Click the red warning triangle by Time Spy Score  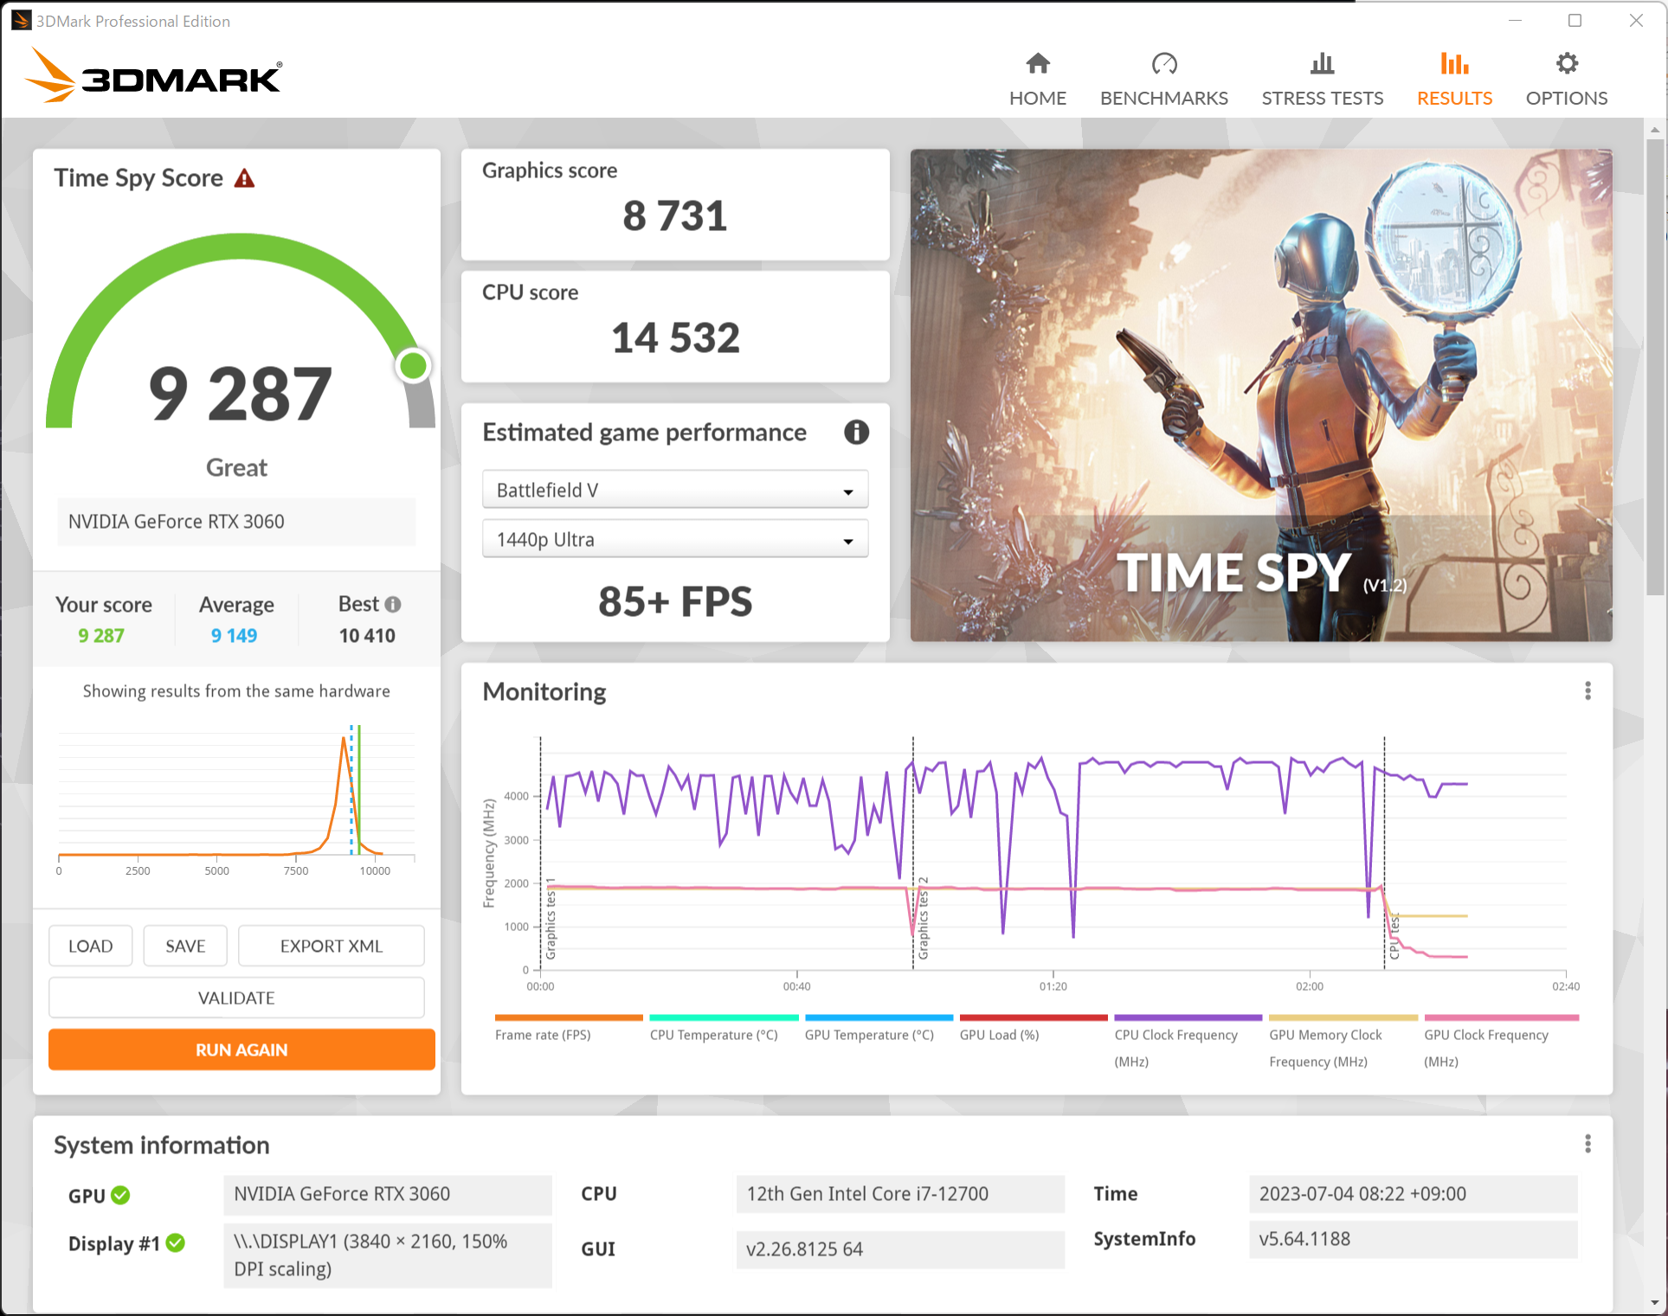[x=245, y=179]
